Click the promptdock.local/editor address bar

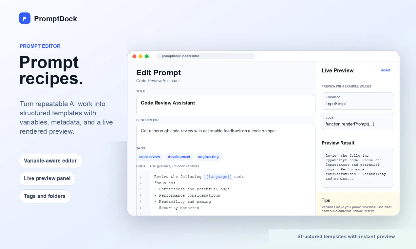click(205, 56)
